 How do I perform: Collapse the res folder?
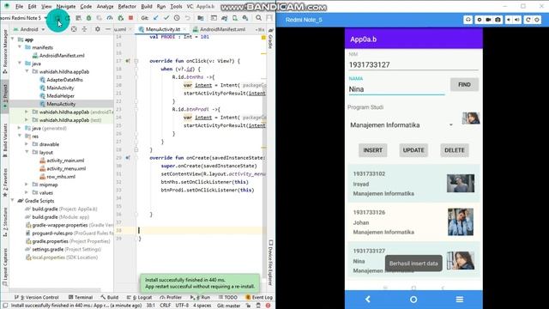coord(20,136)
